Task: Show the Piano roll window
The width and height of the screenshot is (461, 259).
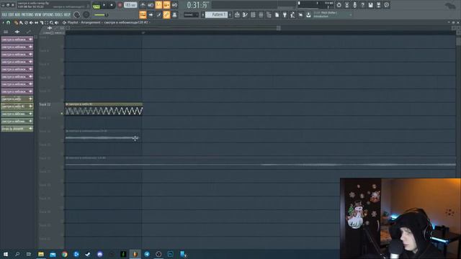Action: point(245,14)
